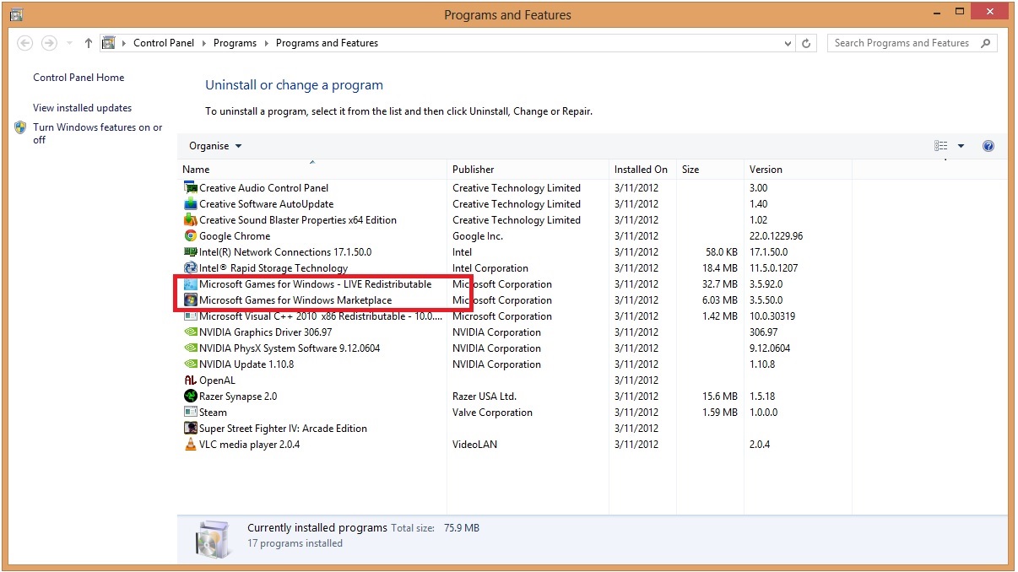Select the Google Chrome name row
Image resolution: width=1018 pixels, height=572 pixels.
[x=235, y=236]
